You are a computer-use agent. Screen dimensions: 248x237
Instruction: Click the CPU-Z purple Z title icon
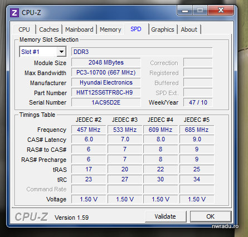tap(14, 13)
